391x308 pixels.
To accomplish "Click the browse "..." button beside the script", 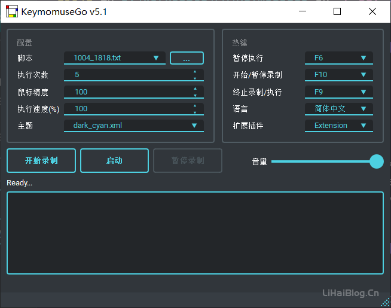I will [187, 58].
